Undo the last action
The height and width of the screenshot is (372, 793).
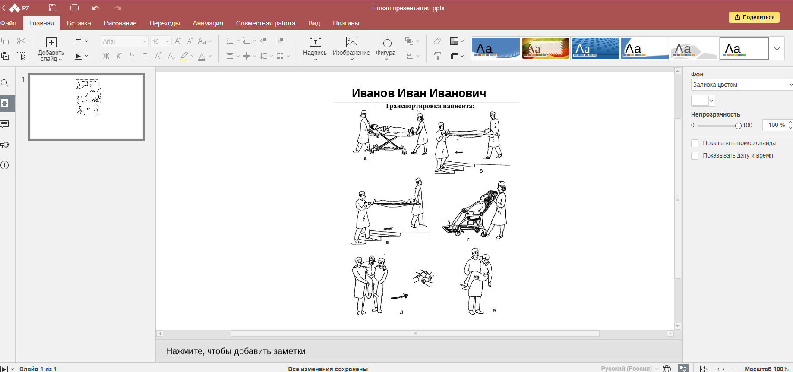[96, 8]
